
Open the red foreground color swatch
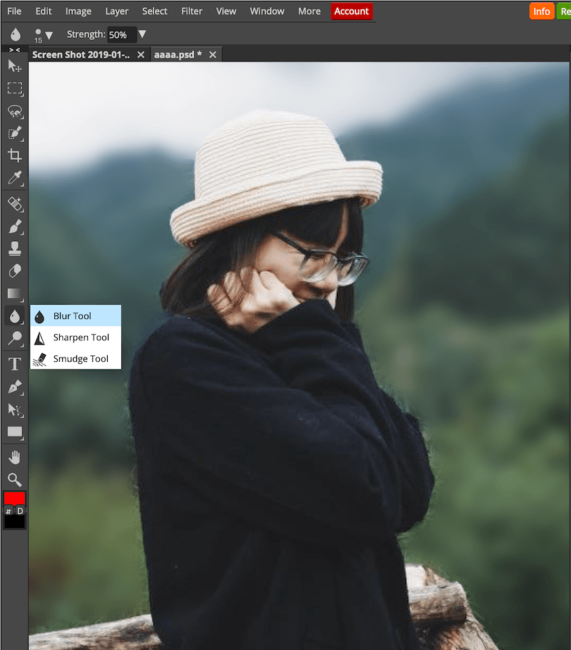pos(14,498)
